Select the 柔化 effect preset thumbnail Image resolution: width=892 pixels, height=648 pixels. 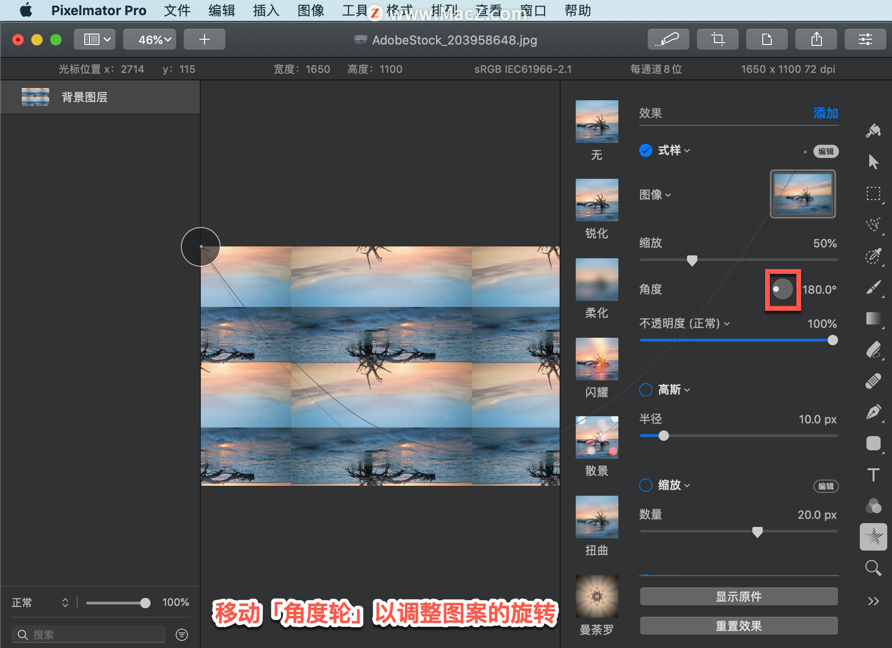pyautogui.click(x=597, y=279)
